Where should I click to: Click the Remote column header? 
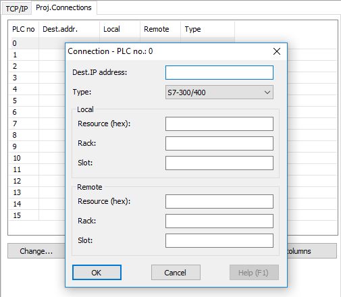pos(160,29)
